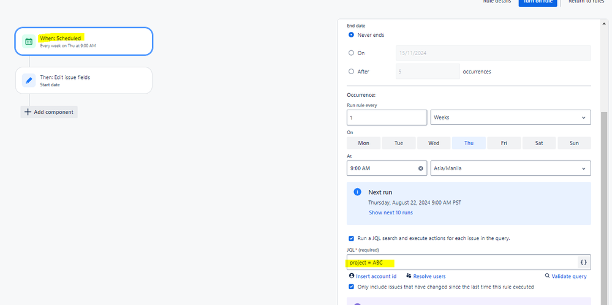Toggle the Run a JQL search checkbox
This screenshot has width=612, height=305.
[x=351, y=238]
